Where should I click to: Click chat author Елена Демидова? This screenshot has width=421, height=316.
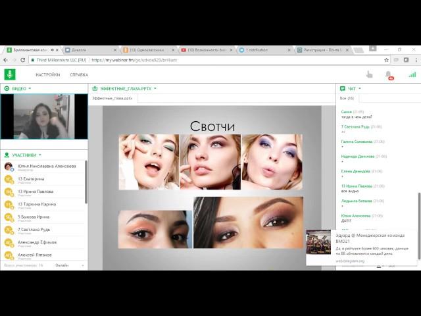[355, 171]
